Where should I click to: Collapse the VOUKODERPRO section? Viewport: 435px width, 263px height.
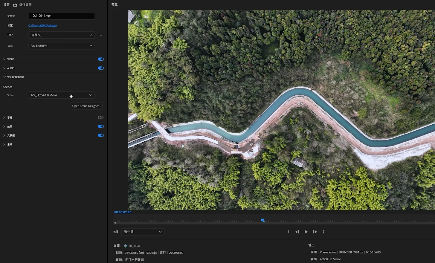(4, 77)
